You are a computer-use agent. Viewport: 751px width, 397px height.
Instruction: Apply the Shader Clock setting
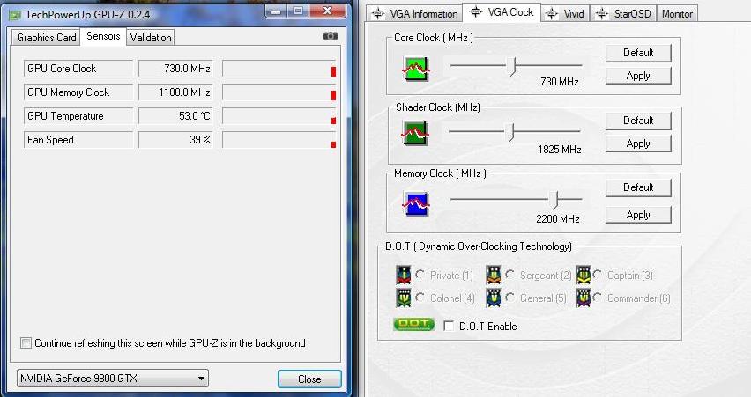638,143
